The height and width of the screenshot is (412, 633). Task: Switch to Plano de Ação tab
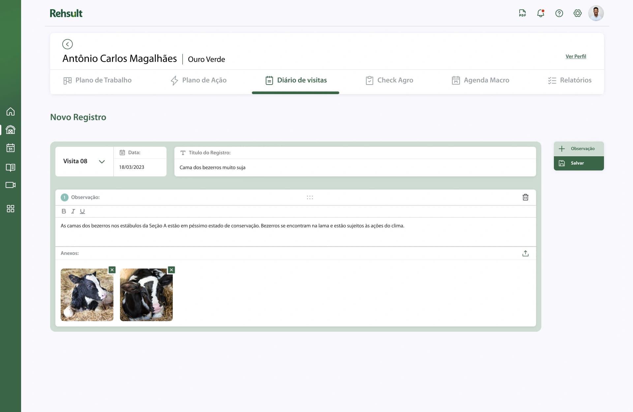click(198, 80)
